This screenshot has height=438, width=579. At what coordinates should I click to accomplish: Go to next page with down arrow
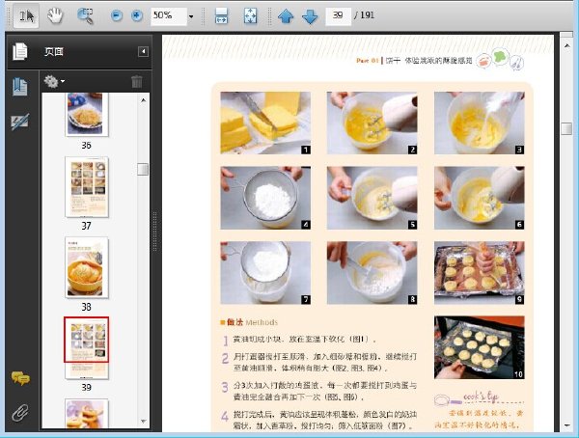pyautogui.click(x=310, y=16)
